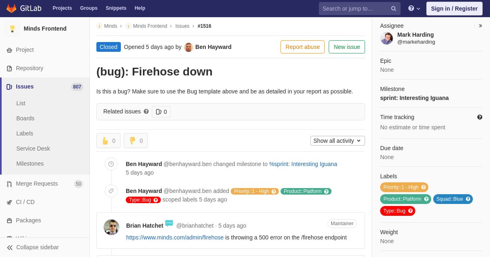Click the Time tracking help icon
This screenshot has width=490, height=257.
[x=480, y=117]
